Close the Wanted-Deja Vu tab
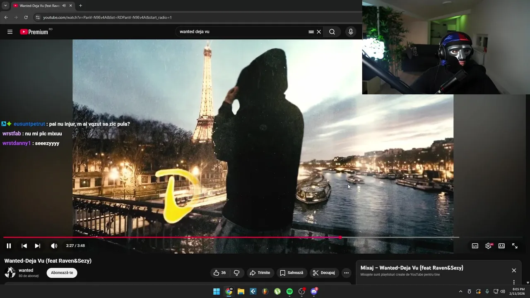Screen dimensions: 530x298 71,6
